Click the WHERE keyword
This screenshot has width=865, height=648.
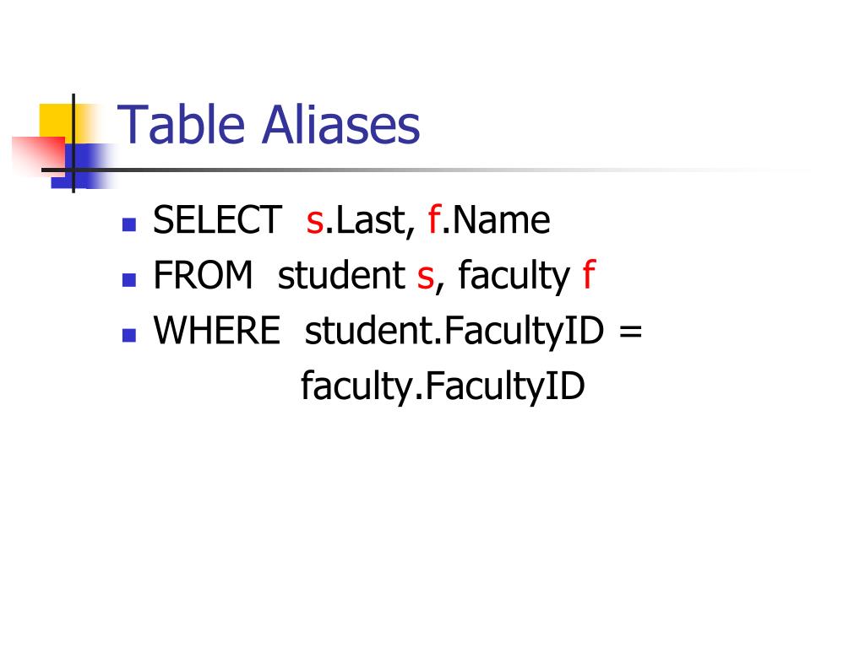tap(217, 331)
